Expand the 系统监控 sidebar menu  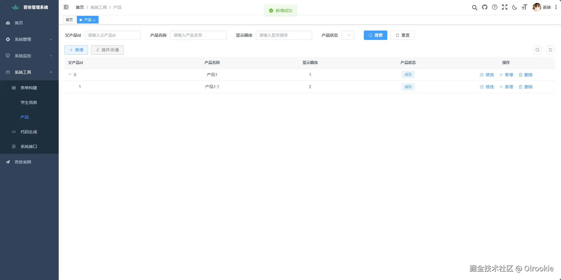tap(29, 56)
